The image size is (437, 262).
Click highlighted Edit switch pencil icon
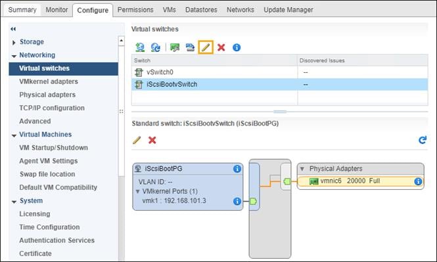[x=206, y=47]
